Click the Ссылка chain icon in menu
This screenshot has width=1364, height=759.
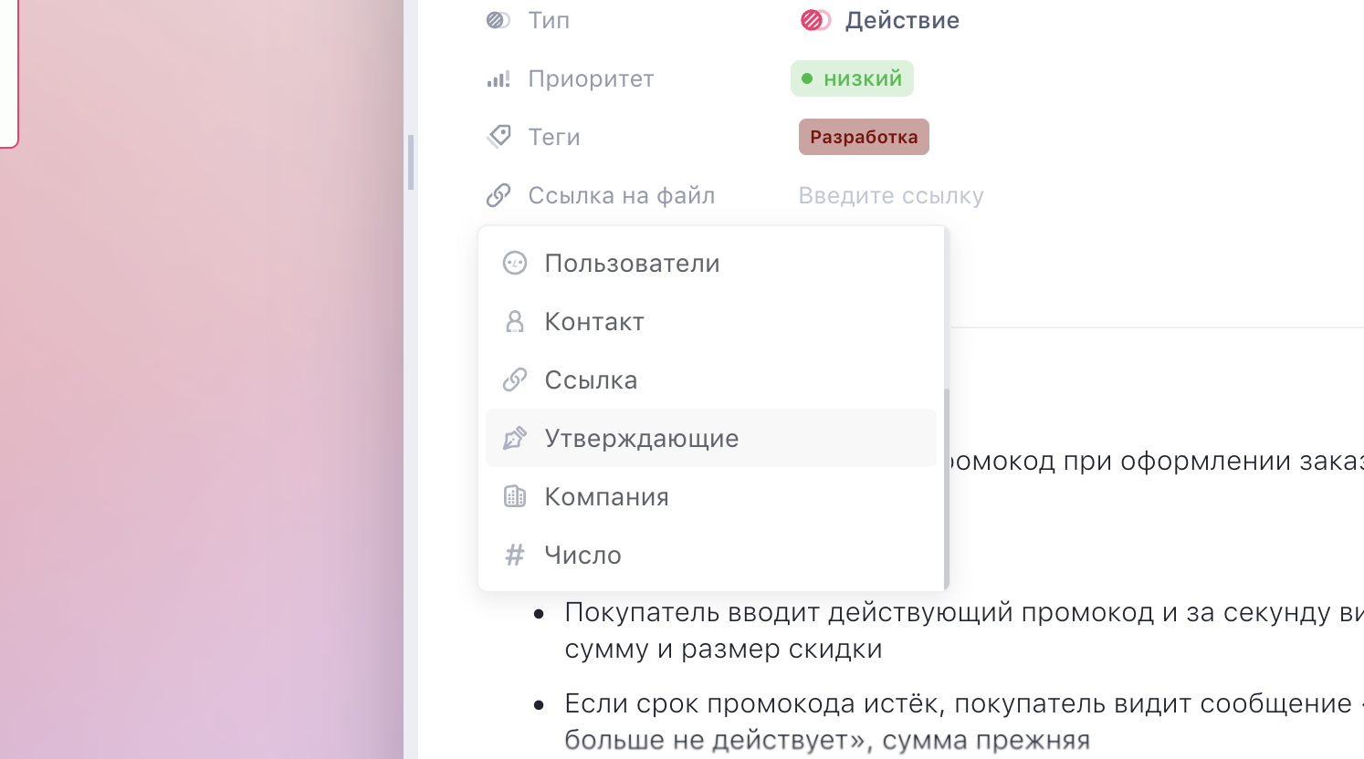(515, 379)
